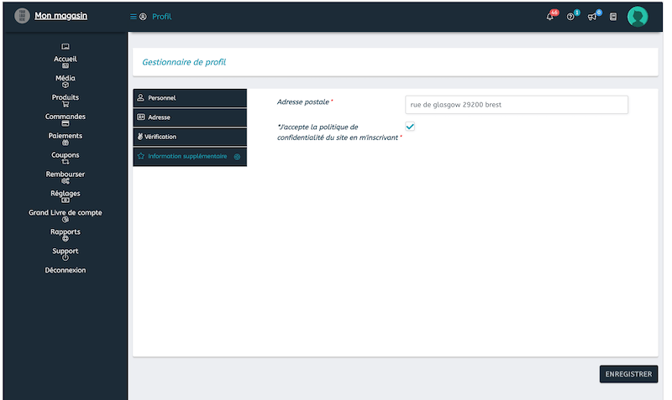Open the question mark help icon
This screenshot has height=400, width=672.
pos(570,17)
